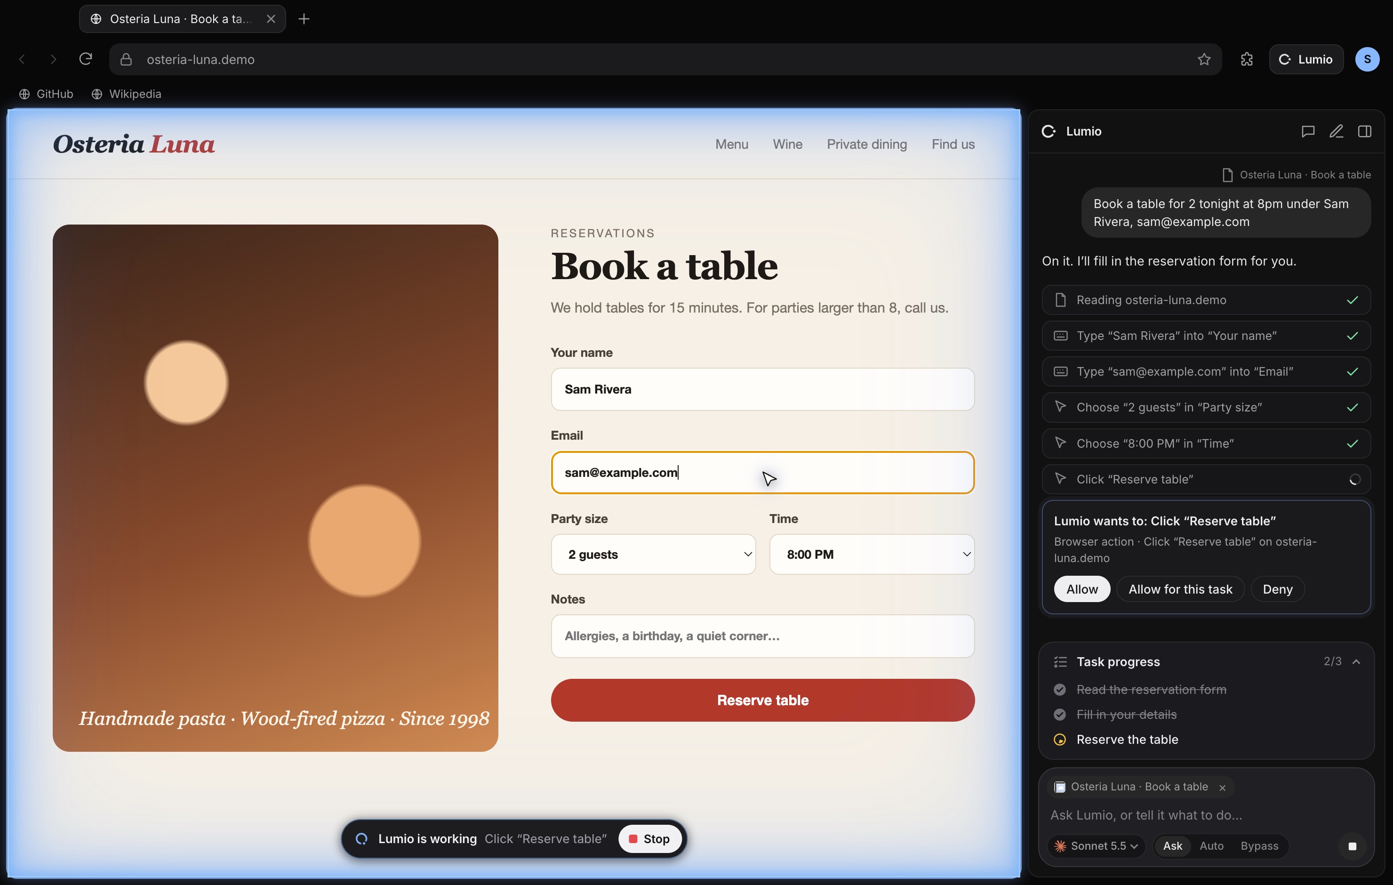
Task: Click the Osteria Luna logo
Action: pyautogui.click(x=134, y=144)
